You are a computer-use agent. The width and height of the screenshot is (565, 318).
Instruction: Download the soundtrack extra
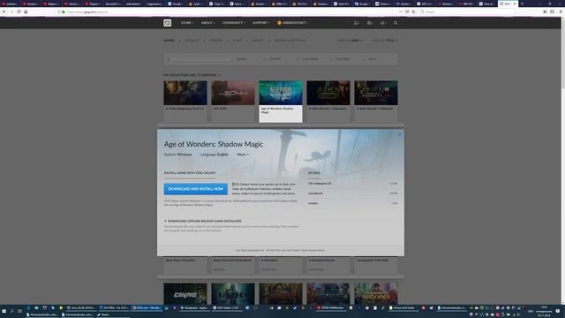(x=353, y=193)
